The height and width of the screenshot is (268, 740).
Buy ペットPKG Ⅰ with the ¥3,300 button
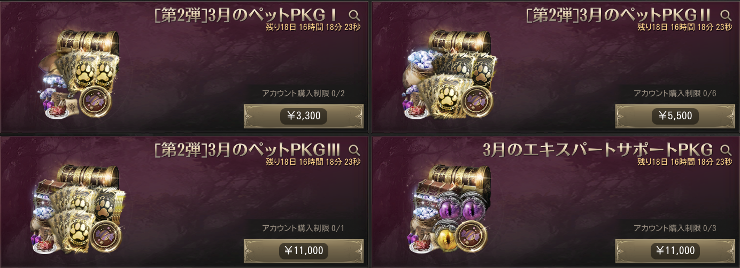304,116
